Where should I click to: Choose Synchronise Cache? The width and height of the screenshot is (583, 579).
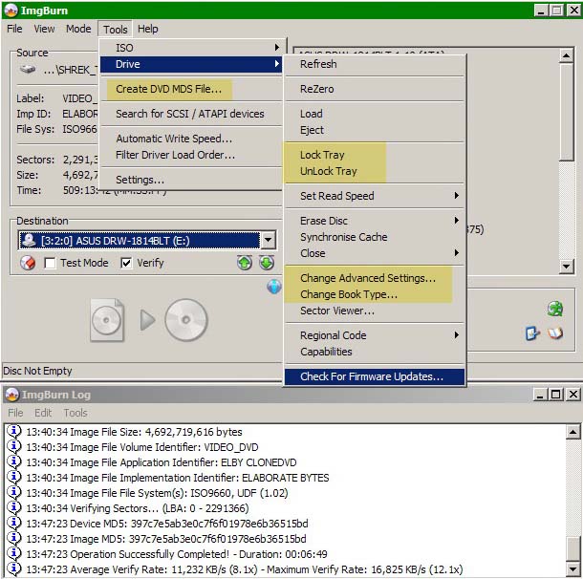[375, 237]
